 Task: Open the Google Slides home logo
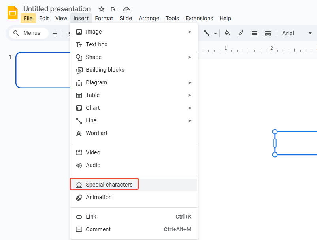(13, 13)
